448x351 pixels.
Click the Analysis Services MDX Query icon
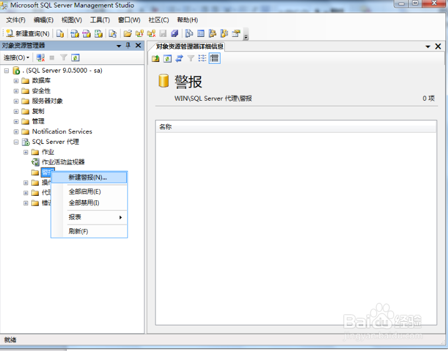75,33
